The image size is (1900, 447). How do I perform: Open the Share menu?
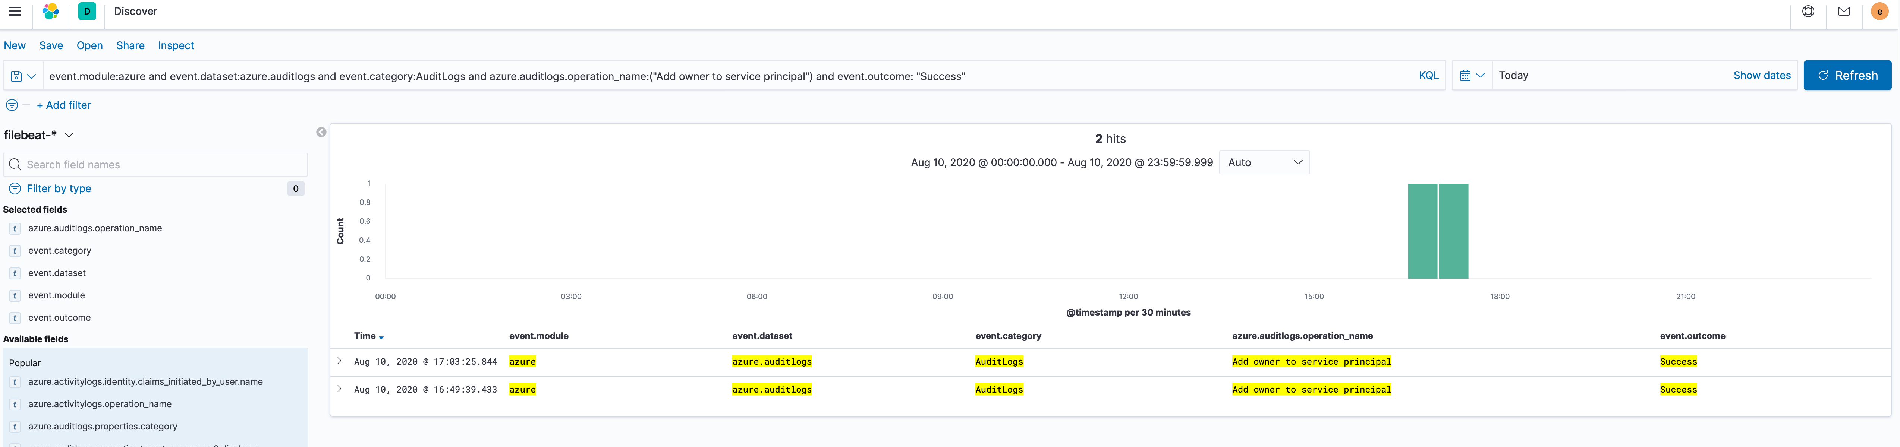point(130,46)
